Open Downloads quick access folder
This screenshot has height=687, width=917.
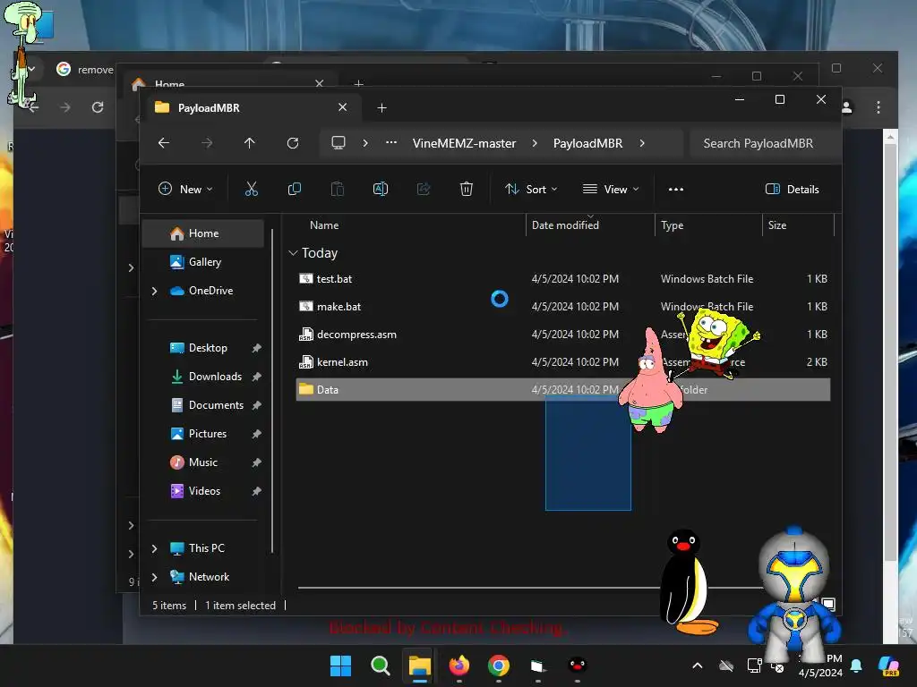point(215,377)
